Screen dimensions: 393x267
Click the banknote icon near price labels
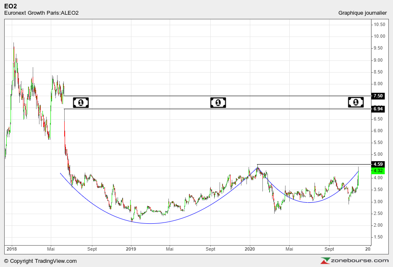356,102
